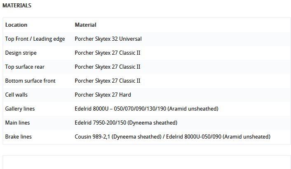Select the Material column header
The width and height of the screenshot is (291, 169).
(86, 25)
